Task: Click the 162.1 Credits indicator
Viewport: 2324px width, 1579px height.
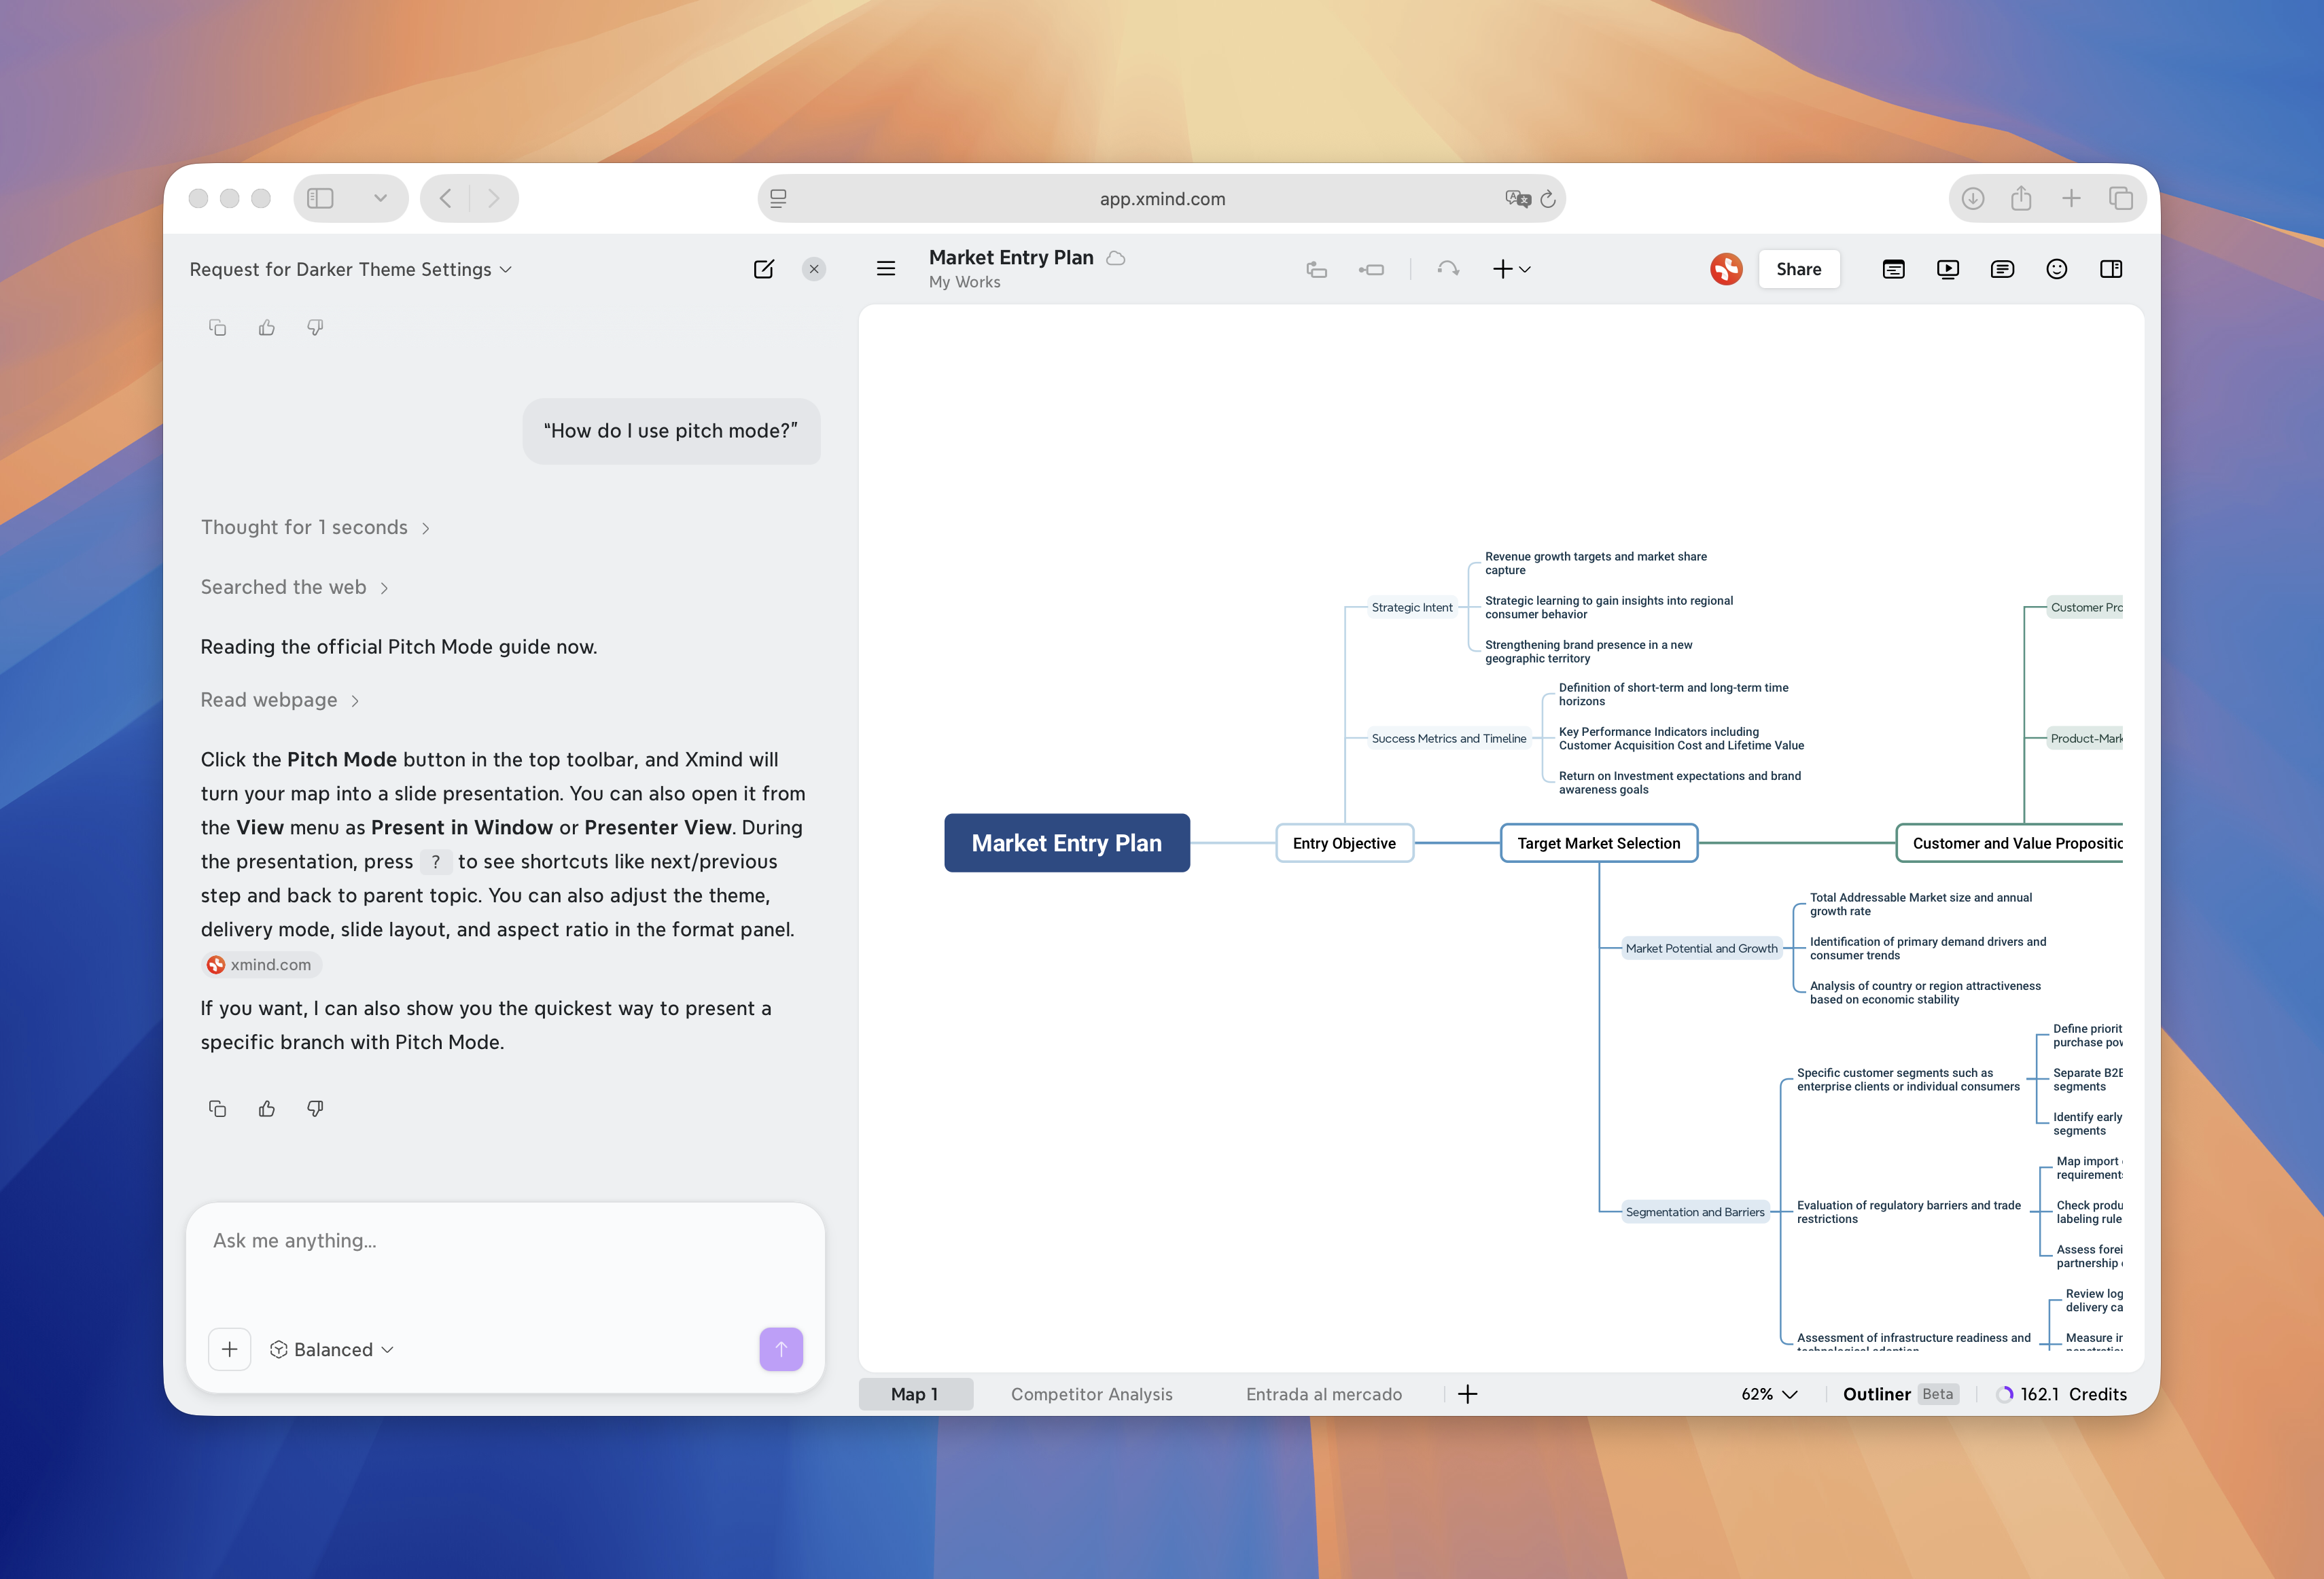Action: pyautogui.click(x=2062, y=1394)
